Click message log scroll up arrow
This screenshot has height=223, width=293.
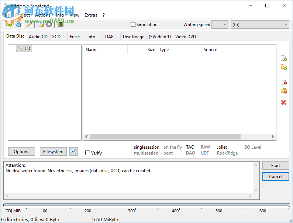(x=256, y=165)
